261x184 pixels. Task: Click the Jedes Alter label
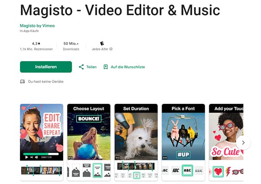click(100, 49)
